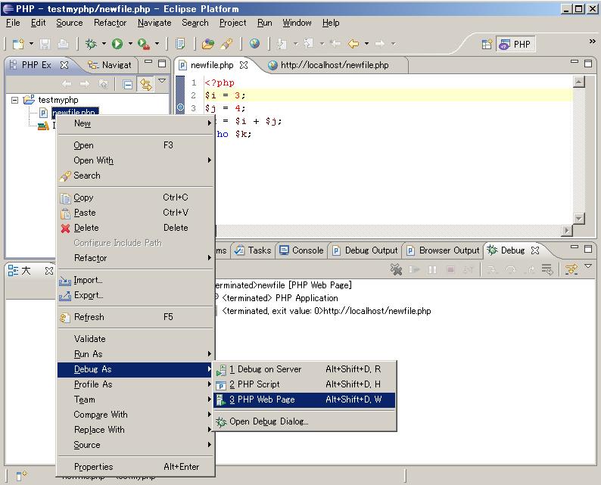This screenshot has width=601, height=485.
Task: Click the New file wizard toolbar icon
Action: tap(18, 45)
